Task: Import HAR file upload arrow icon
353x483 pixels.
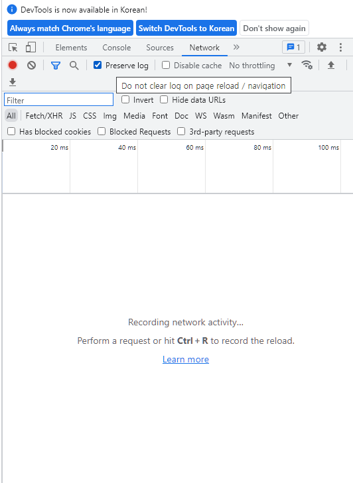Action: (x=331, y=65)
